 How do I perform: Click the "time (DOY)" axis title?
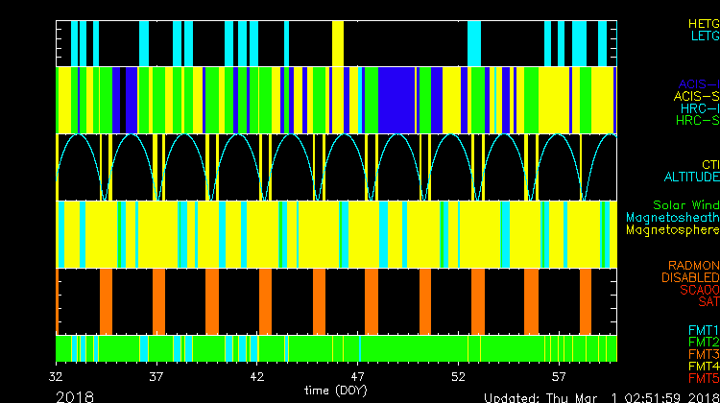334,391
